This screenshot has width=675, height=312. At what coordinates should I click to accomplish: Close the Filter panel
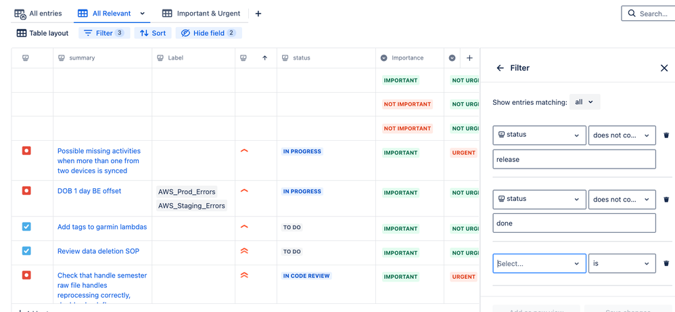point(664,68)
